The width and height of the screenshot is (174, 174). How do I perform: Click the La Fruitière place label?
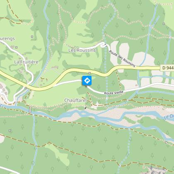[26, 62]
